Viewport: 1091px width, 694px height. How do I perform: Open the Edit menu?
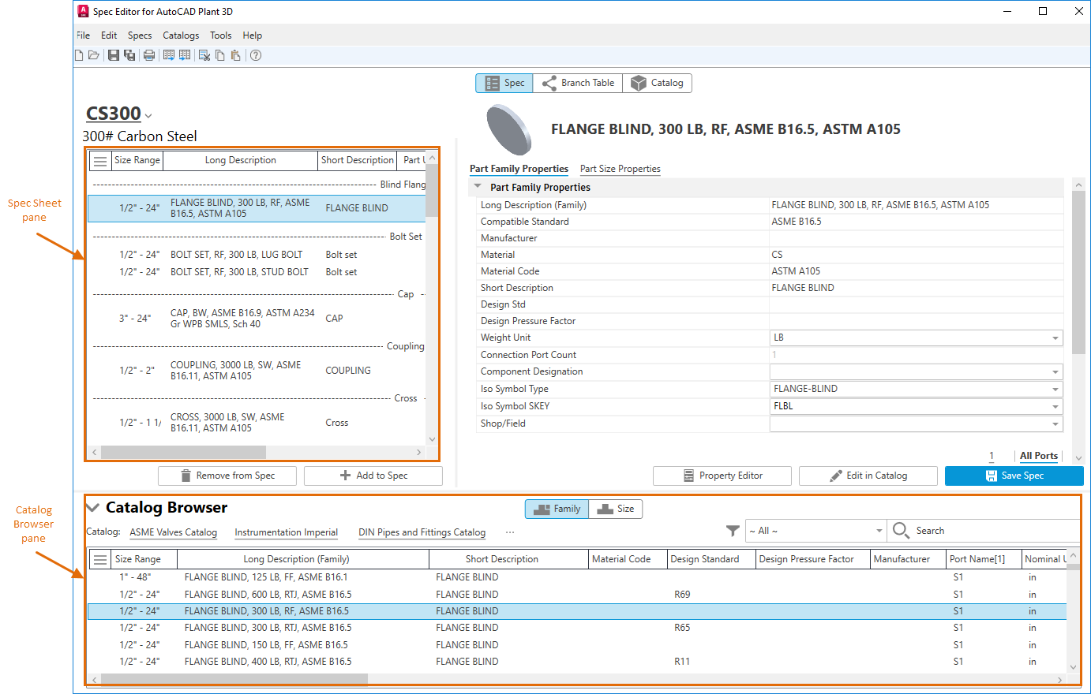(109, 35)
